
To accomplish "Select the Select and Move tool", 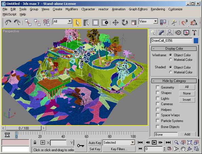I will pyautogui.click(x=115, y=23).
